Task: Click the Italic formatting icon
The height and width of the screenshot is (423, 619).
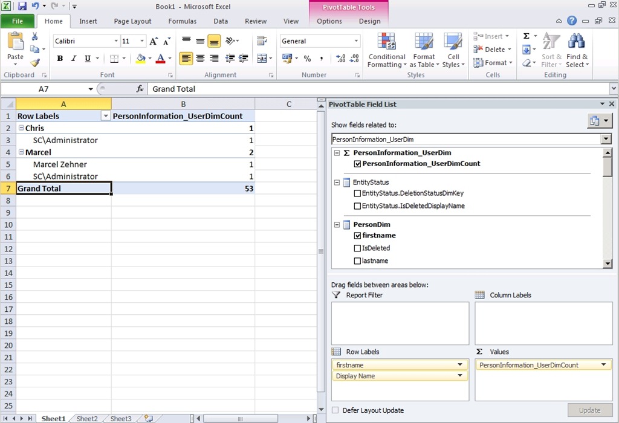Action: [74, 59]
